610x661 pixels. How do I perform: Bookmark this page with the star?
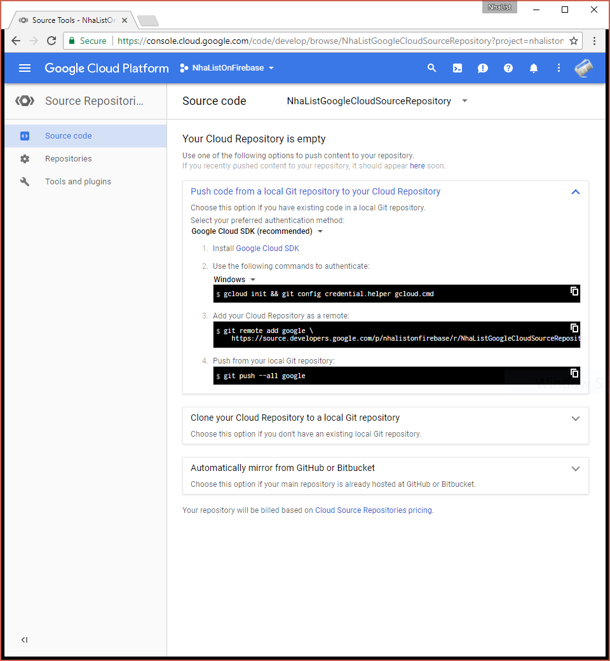point(573,41)
